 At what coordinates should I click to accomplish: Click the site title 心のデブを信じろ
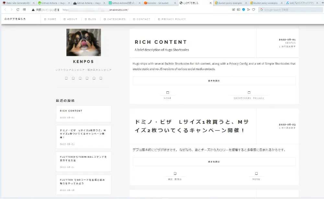click(15, 19)
